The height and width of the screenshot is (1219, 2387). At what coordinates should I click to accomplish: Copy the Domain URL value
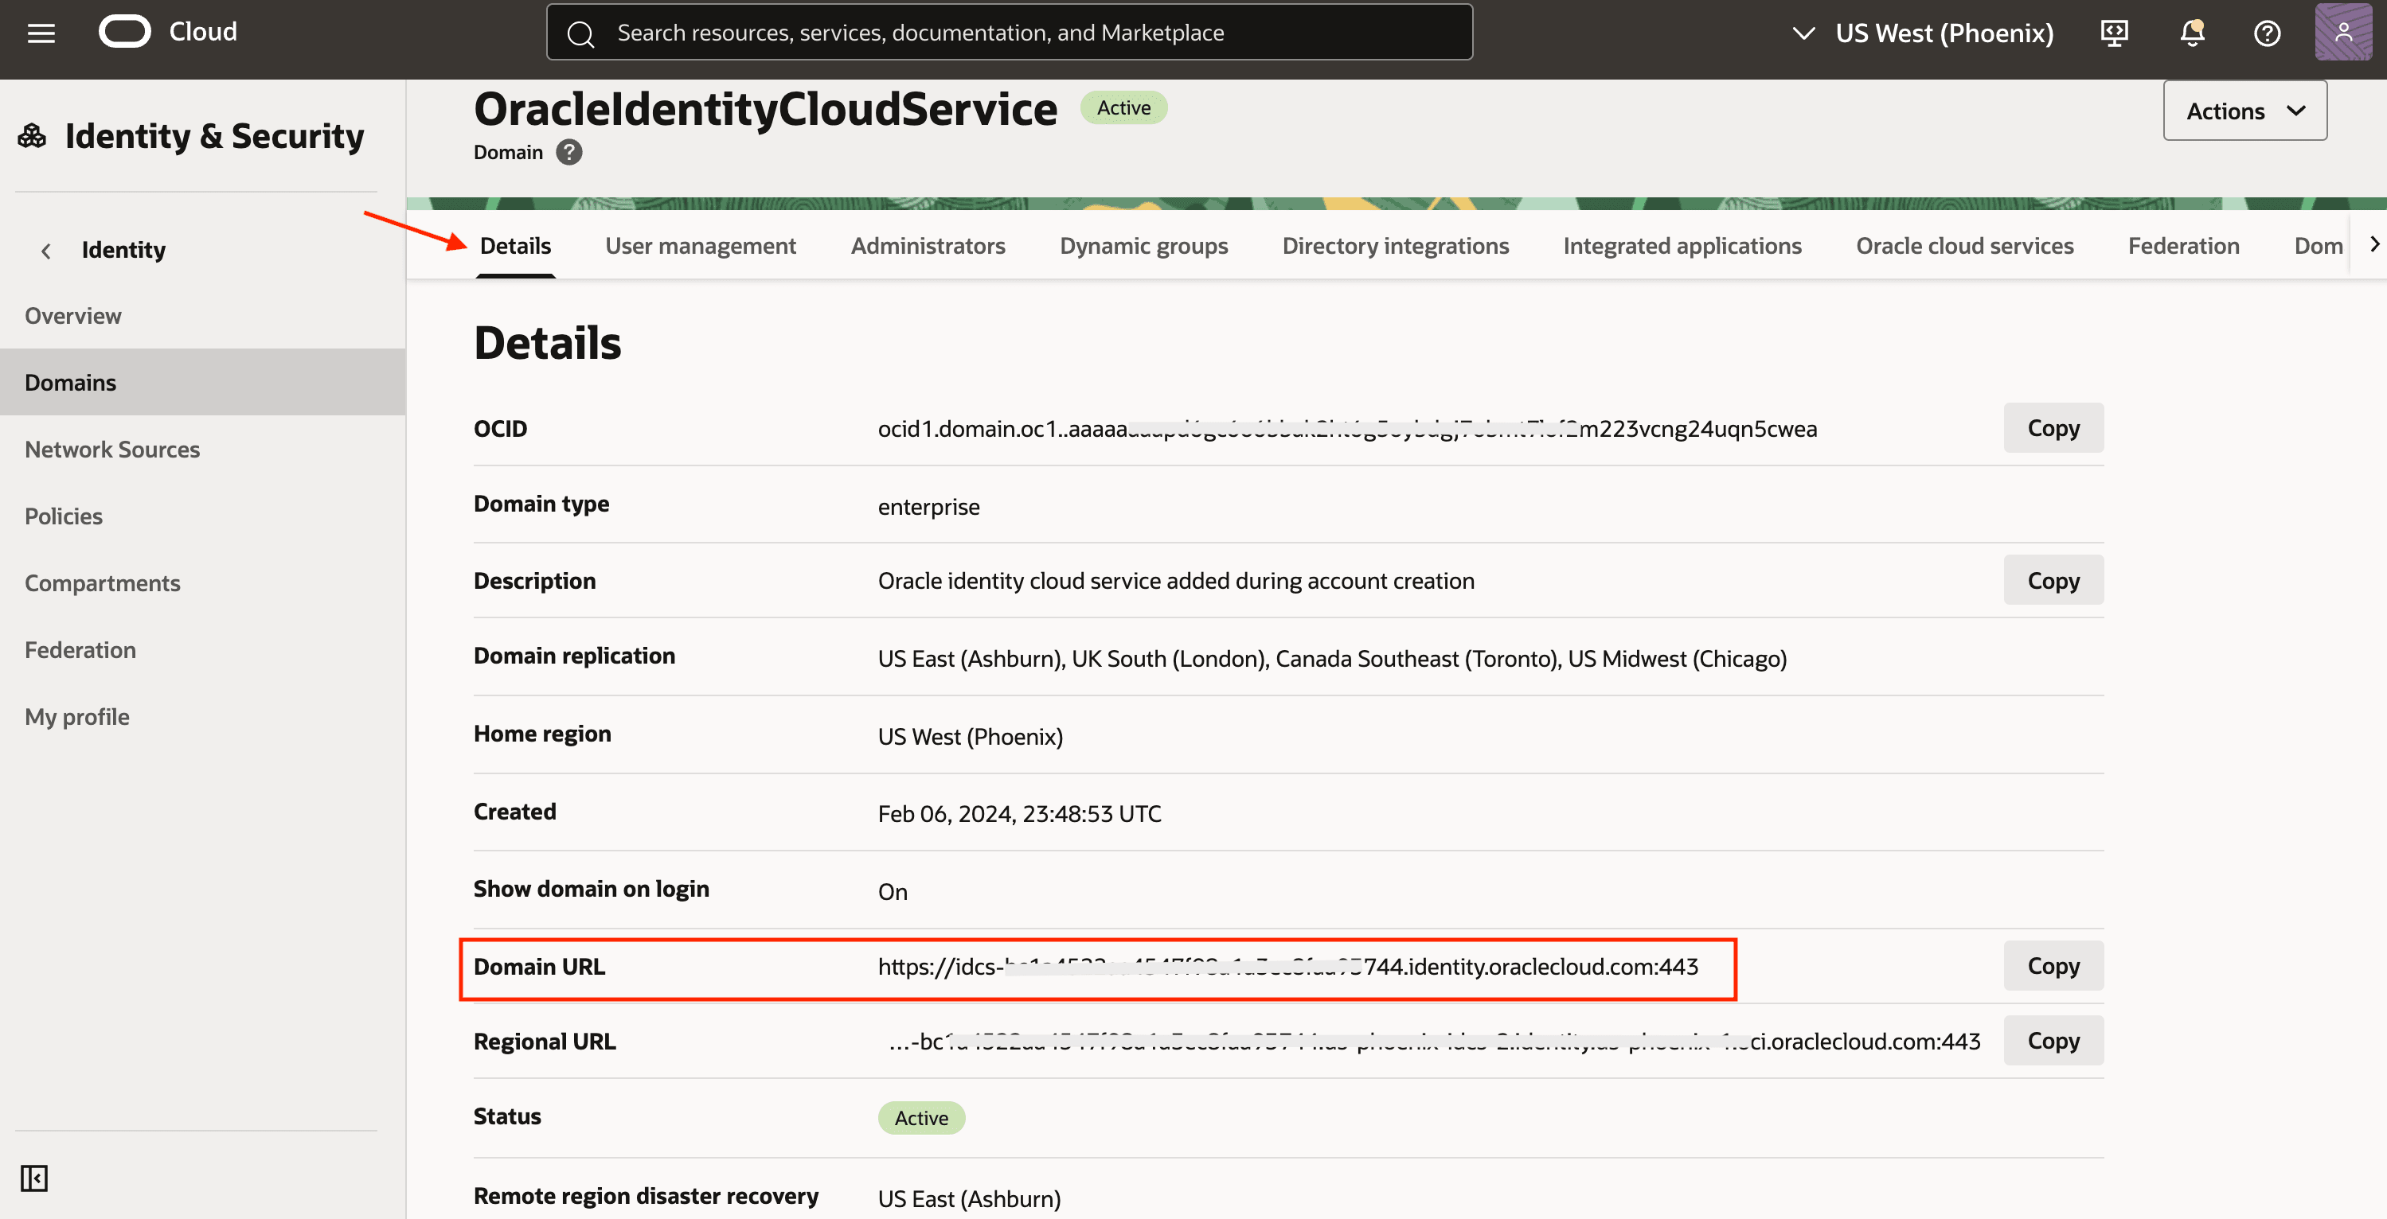pyautogui.click(x=2053, y=965)
